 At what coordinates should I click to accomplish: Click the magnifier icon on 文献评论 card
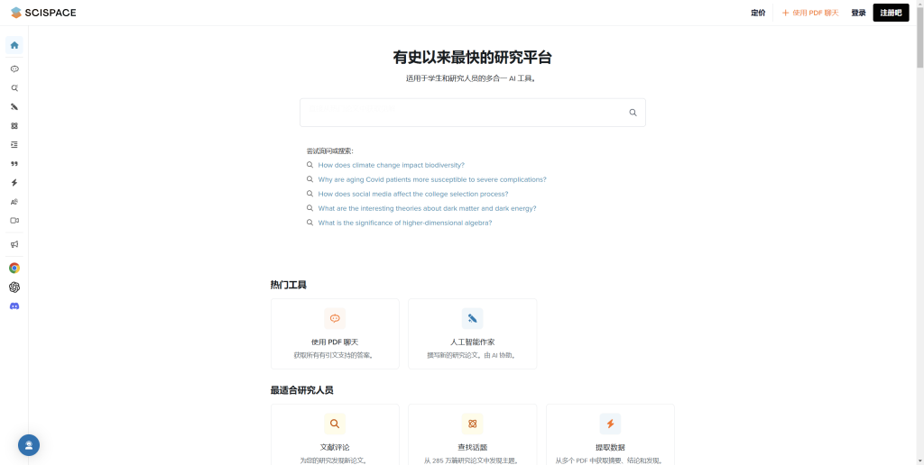click(335, 424)
